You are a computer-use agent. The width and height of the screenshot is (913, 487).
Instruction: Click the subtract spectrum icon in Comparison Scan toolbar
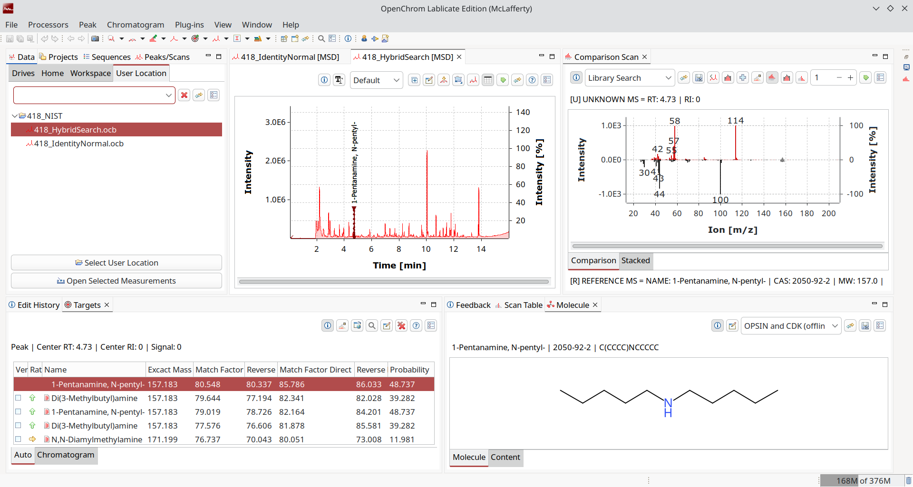[x=713, y=77]
